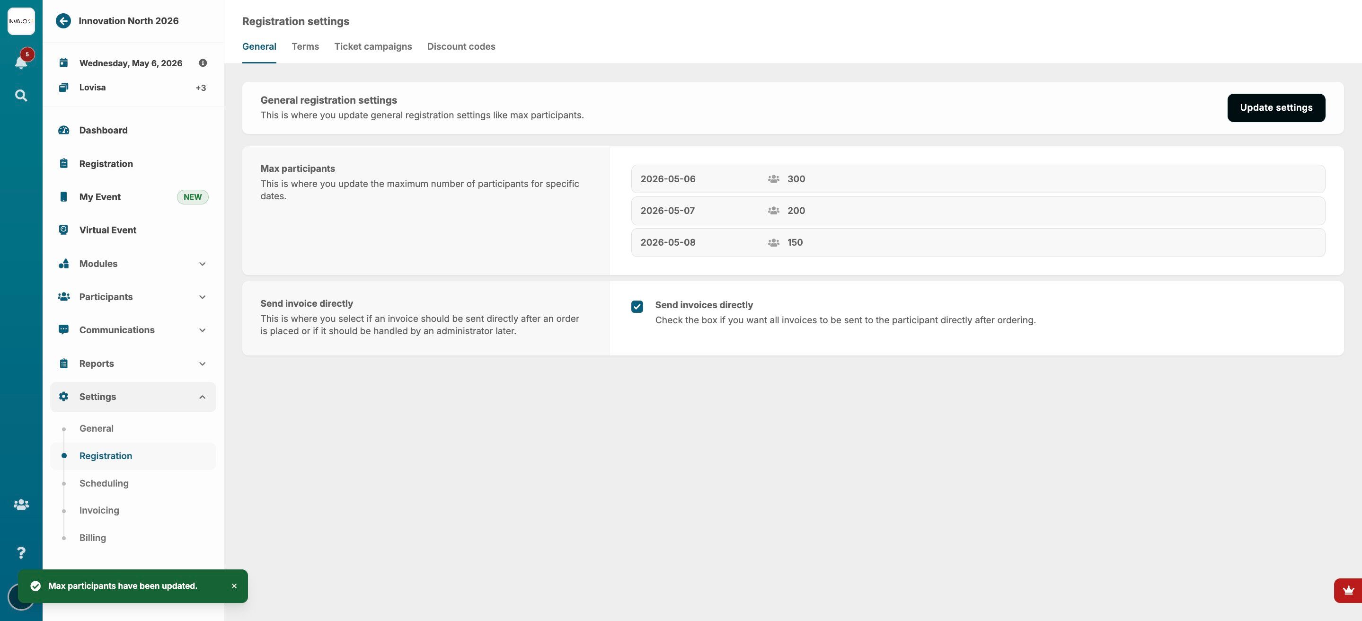Open the notifications bell with badge
Image resolution: width=1362 pixels, height=621 pixels.
pos(21,62)
